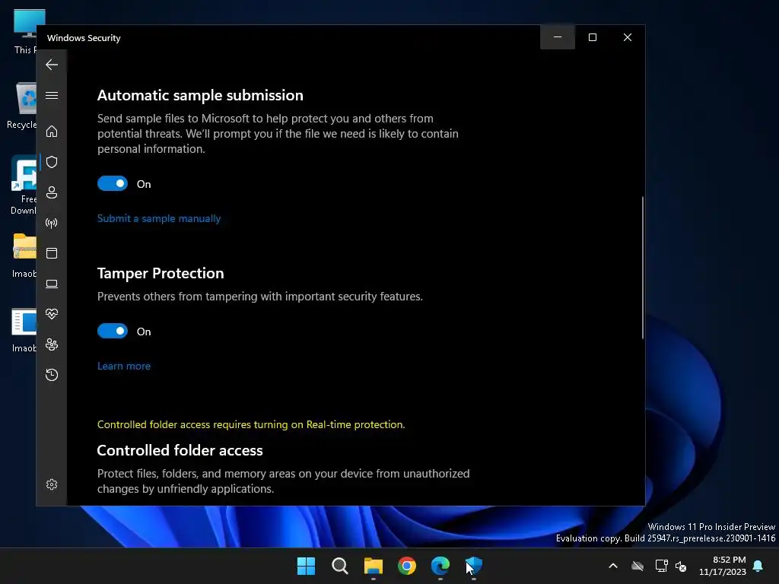Click the muted volume tray icon
This screenshot has width=779, height=584.
tap(681, 566)
